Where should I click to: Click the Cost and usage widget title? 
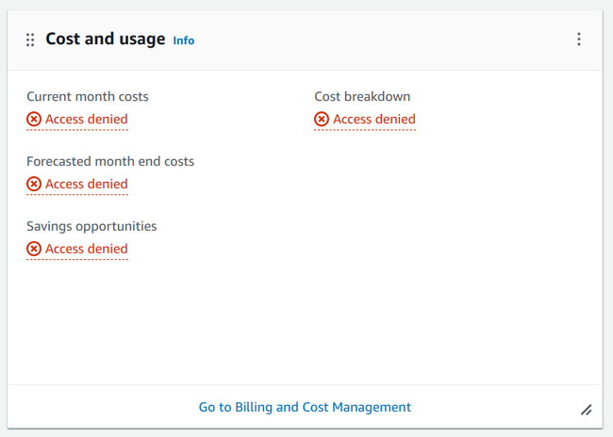pyautogui.click(x=105, y=40)
